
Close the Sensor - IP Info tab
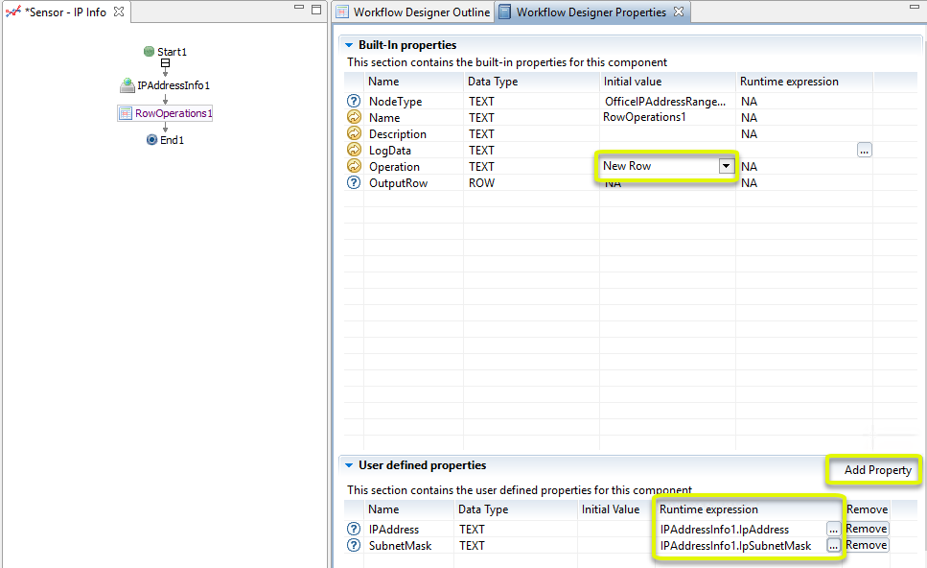[120, 12]
